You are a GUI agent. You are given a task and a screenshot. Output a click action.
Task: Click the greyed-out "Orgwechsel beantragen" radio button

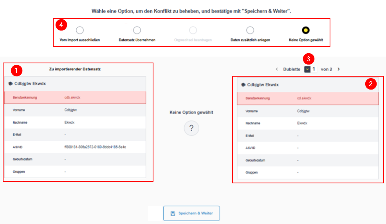click(193, 30)
